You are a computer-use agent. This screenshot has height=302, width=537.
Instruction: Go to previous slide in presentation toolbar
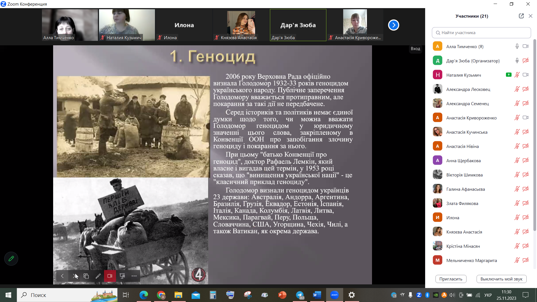(62, 276)
